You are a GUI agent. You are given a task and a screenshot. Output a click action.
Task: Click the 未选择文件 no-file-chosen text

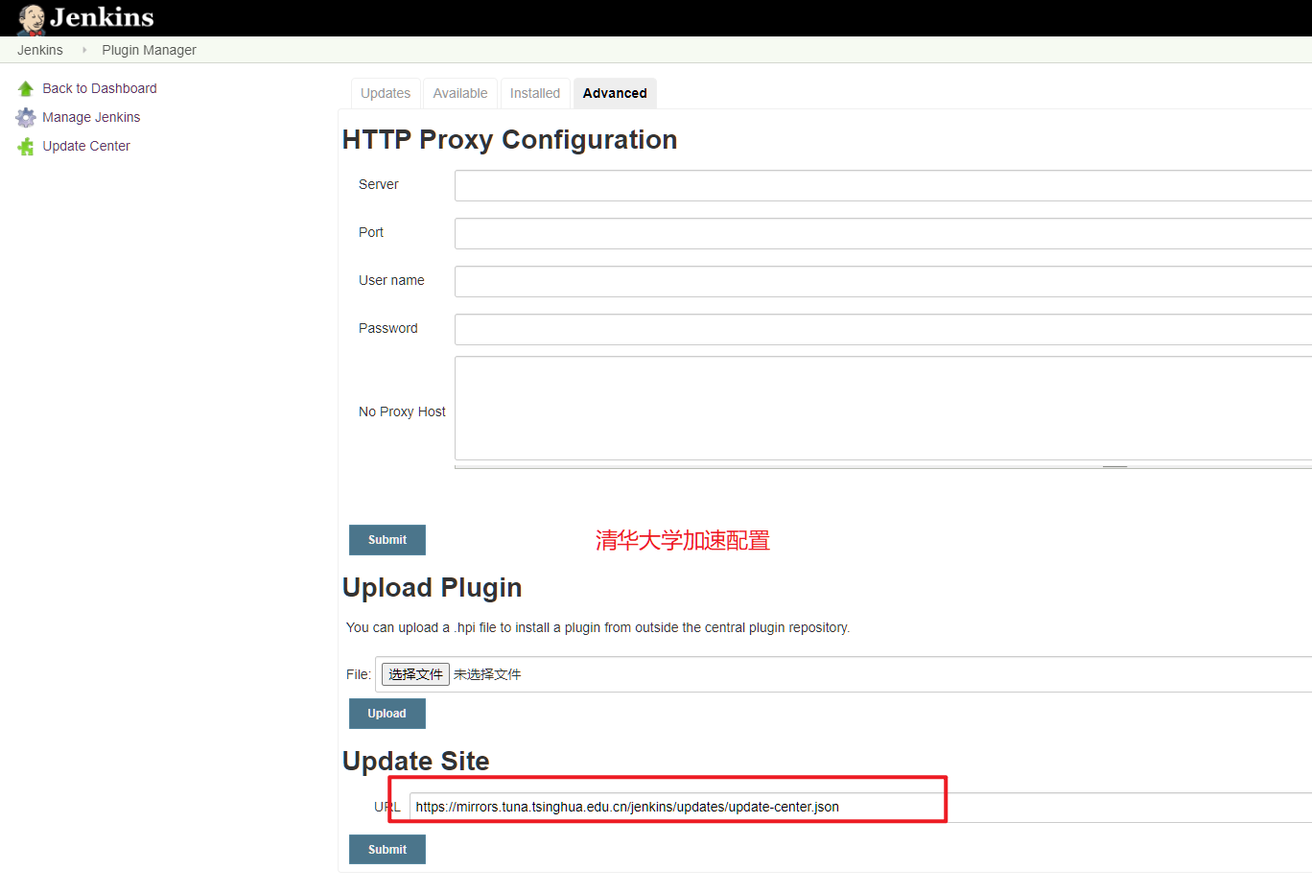(x=487, y=674)
